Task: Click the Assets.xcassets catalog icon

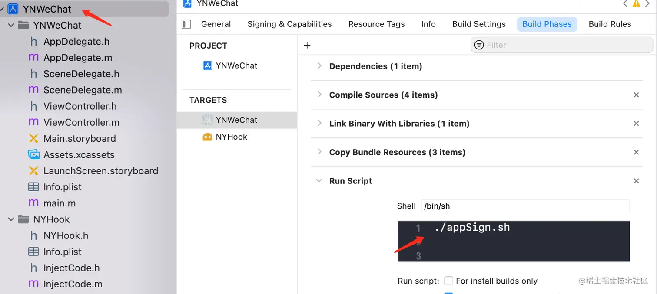Action: point(33,154)
